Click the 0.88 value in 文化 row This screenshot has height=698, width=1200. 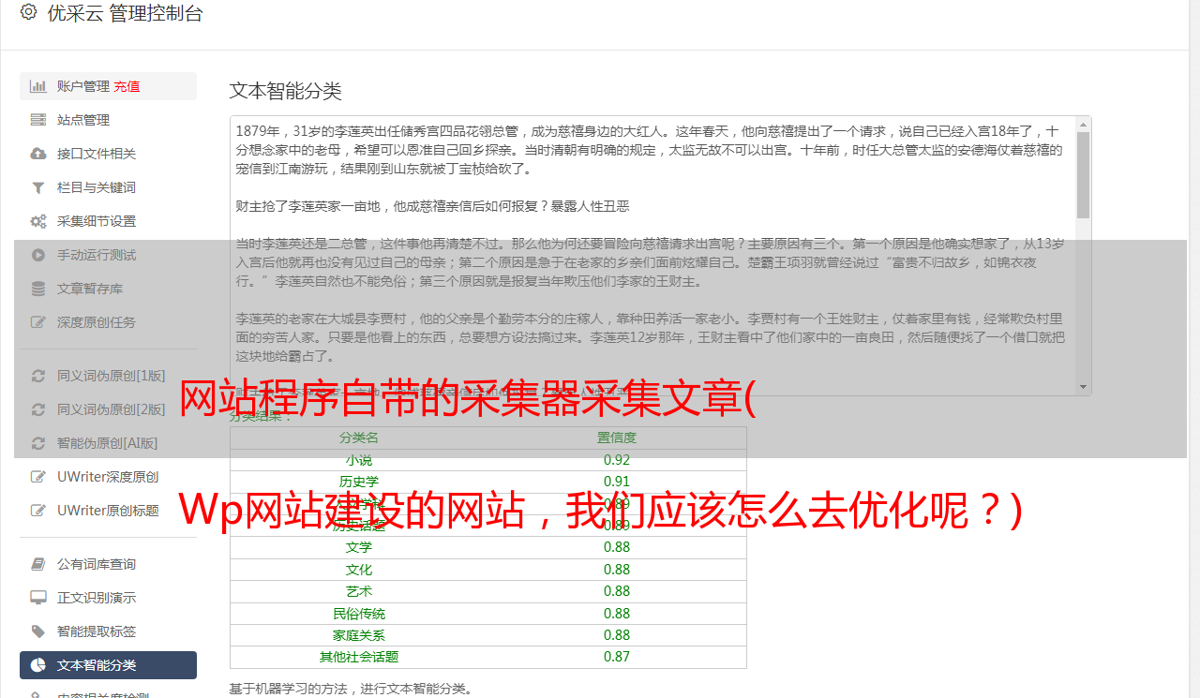617,569
